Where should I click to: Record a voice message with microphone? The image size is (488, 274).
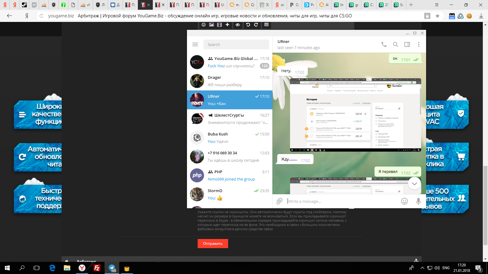pyautogui.click(x=418, y=201)
